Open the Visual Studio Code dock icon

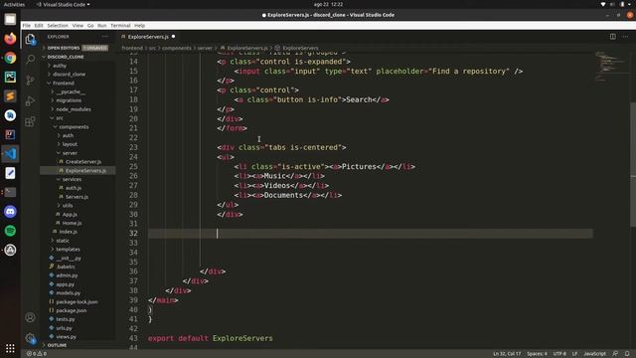[x=10, y=154]
